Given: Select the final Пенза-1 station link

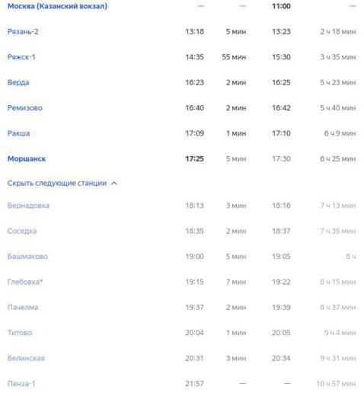Looking at the screenshot, I should [x=21, y=384].
